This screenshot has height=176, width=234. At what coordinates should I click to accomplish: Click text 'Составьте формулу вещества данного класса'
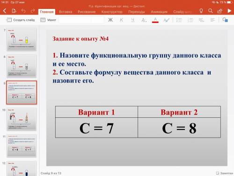click(132, 72)
